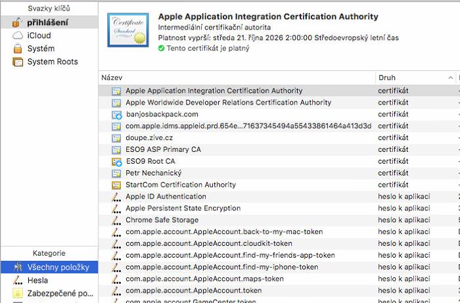
Task: Select the Chrome Safe Storage row
Action: pos(279,220)
